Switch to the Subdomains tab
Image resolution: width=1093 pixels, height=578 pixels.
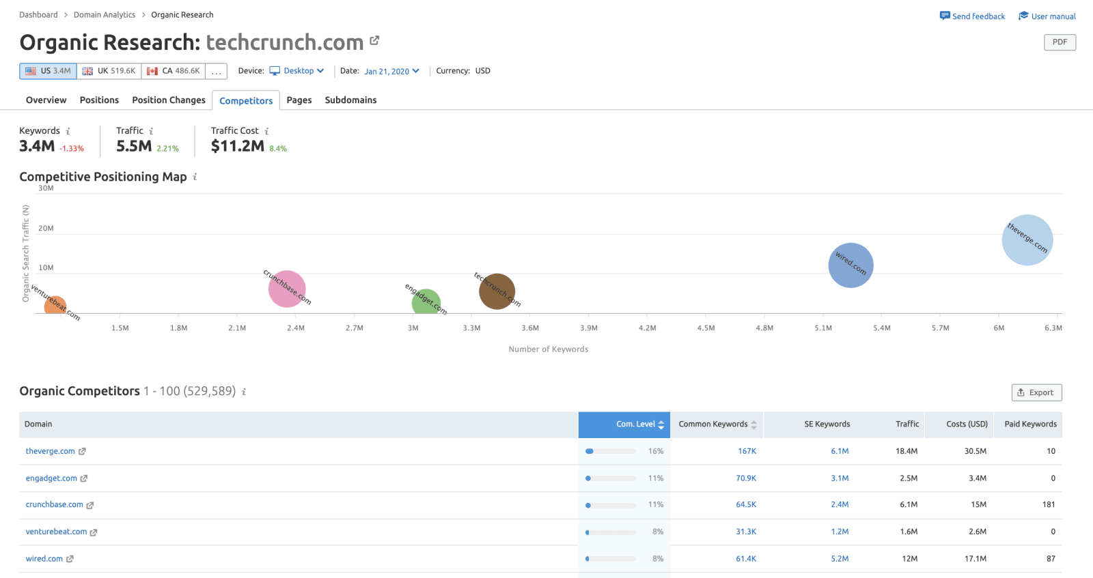(x=350, y=100)
